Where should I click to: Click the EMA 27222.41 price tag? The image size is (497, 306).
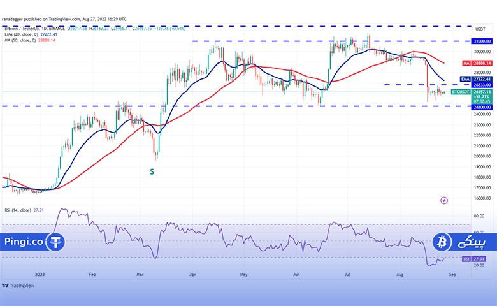pos(476,79)
